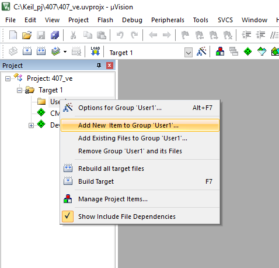The width and height of the screenshot is (279, 268).
Task: Click the Manage Multi-Project Workspace icon
Action: pos(233,51)
